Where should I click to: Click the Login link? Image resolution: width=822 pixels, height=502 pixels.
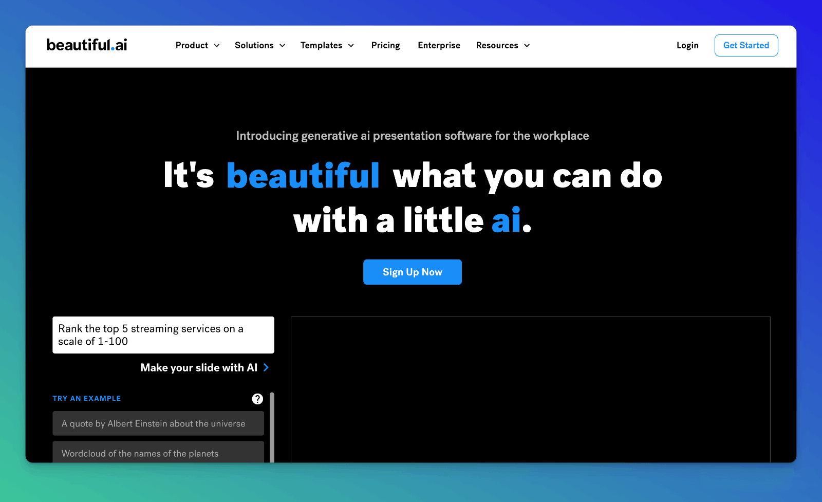click(x=687, y=45)
